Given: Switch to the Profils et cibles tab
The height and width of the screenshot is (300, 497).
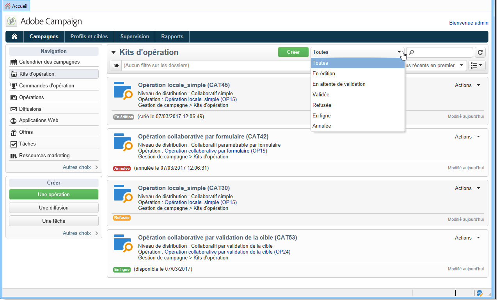Looking at the screenshot, I should (89, 37).
